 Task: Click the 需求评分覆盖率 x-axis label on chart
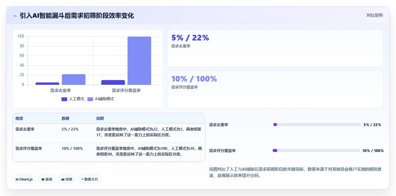coord(126,90)
